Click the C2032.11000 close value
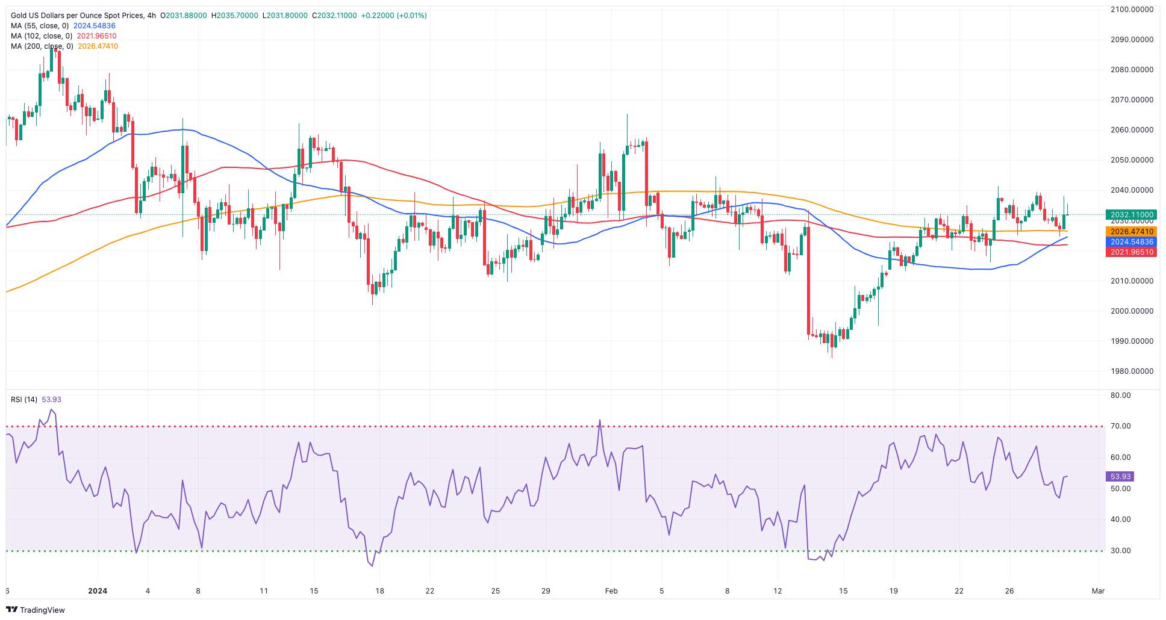 334,16
